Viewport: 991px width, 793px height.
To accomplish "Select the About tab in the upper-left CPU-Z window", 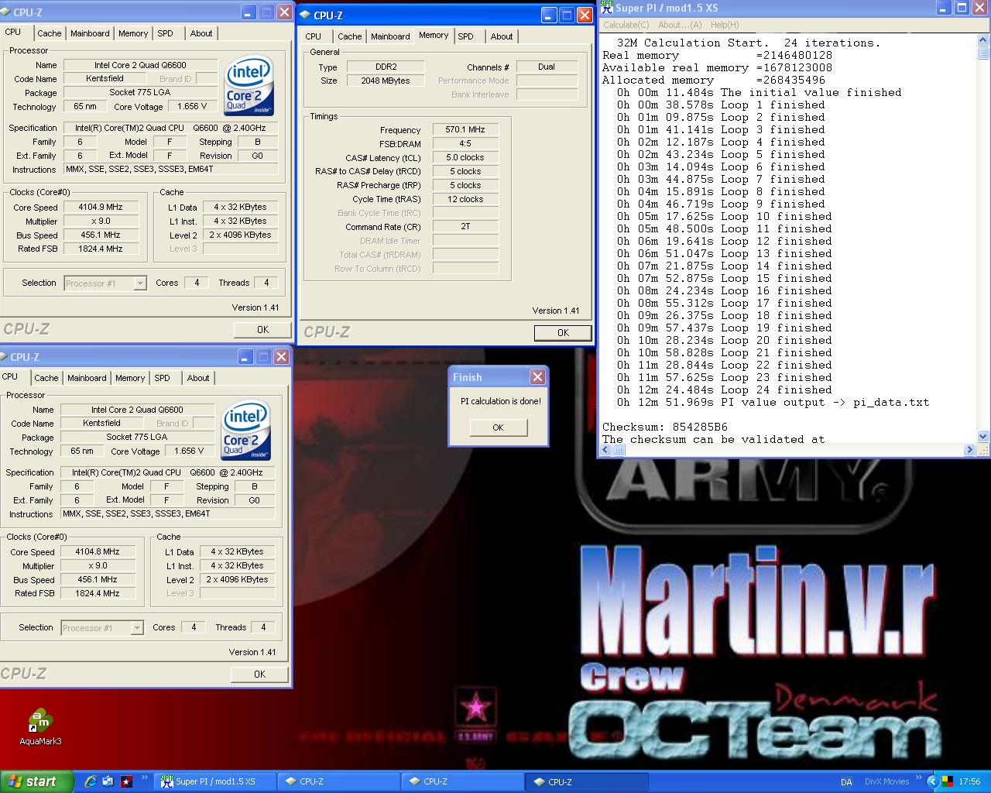I will coord(201,33).
